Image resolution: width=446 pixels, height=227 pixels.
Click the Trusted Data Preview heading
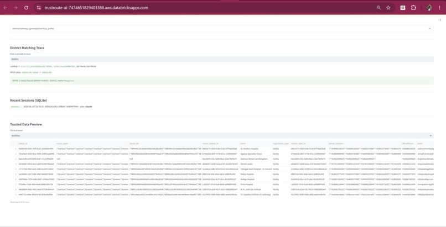click(x=26, y=124)
